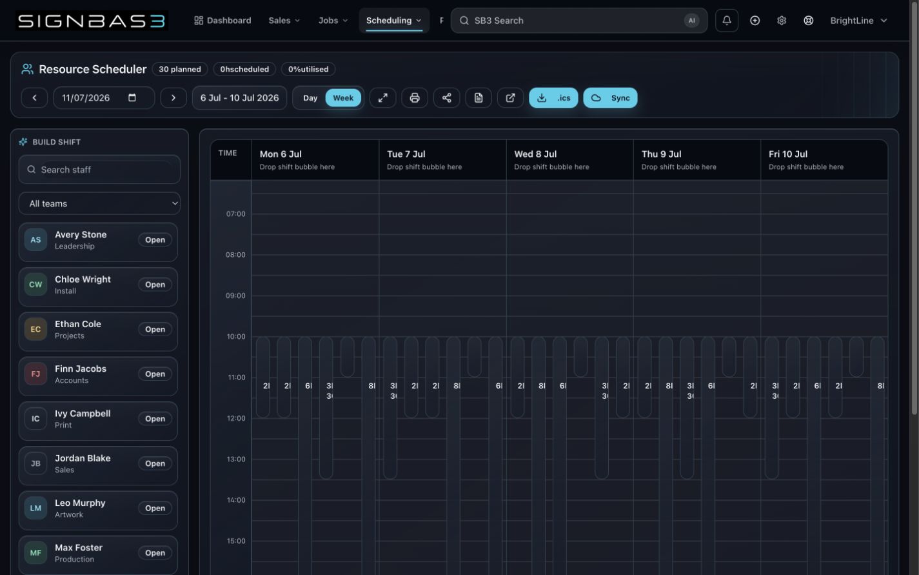The width and height of the screenshot is (919, 575).
Task: Click the SB3 Search field
Action: point(578,21)
